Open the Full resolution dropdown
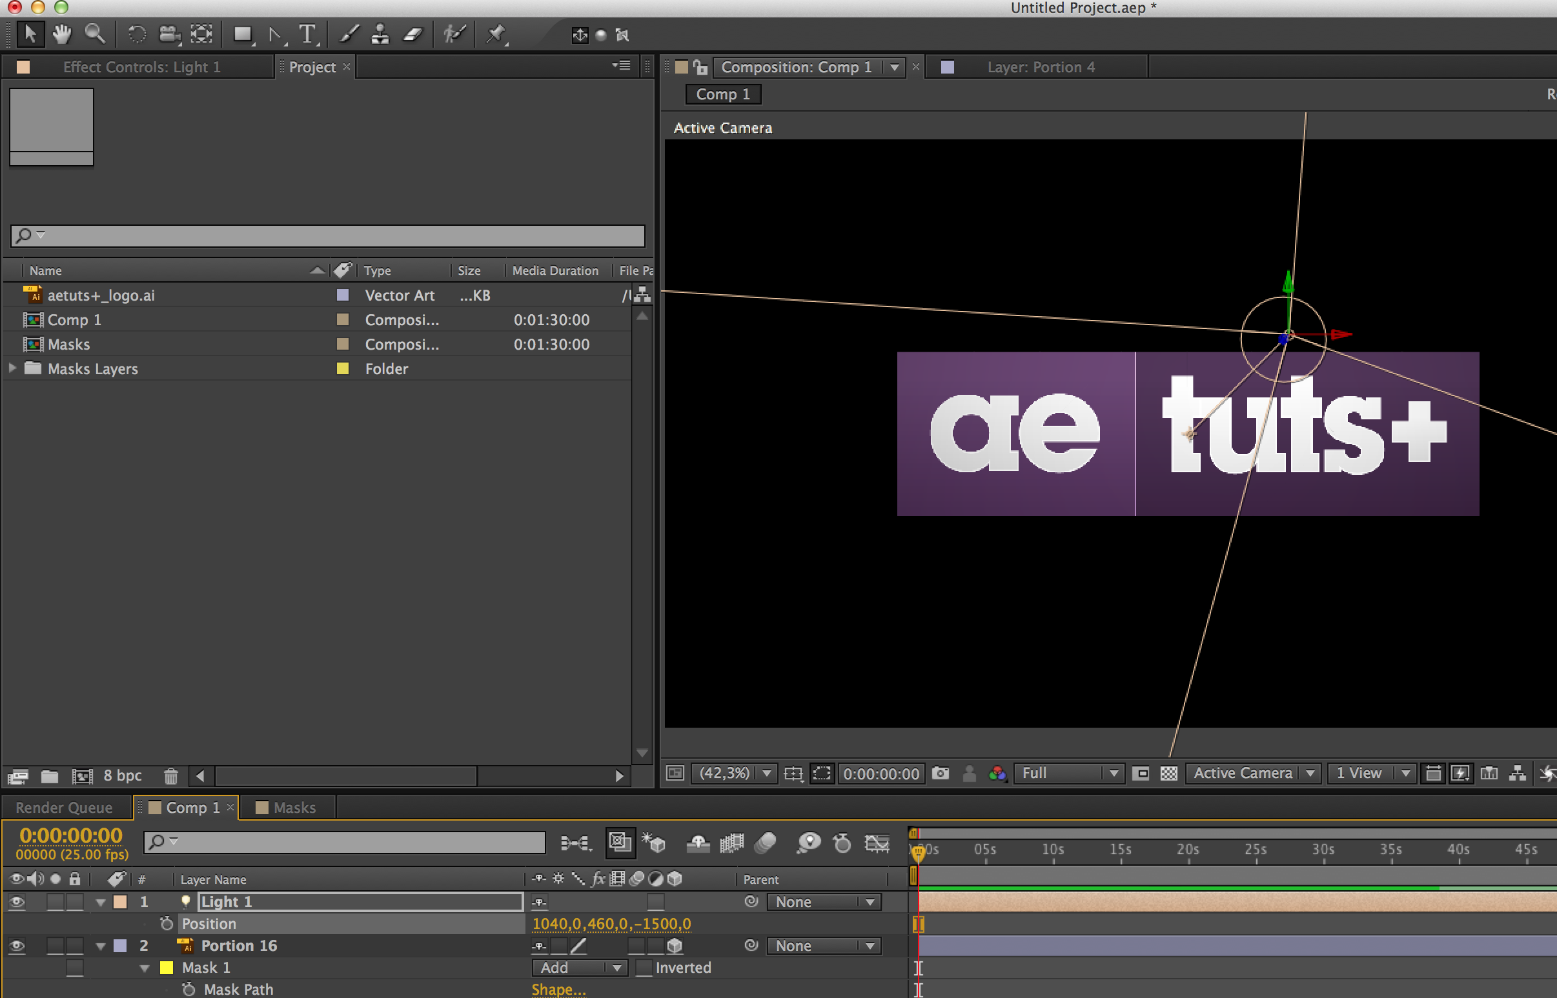1557x998 pixels. coord(1068,773)
